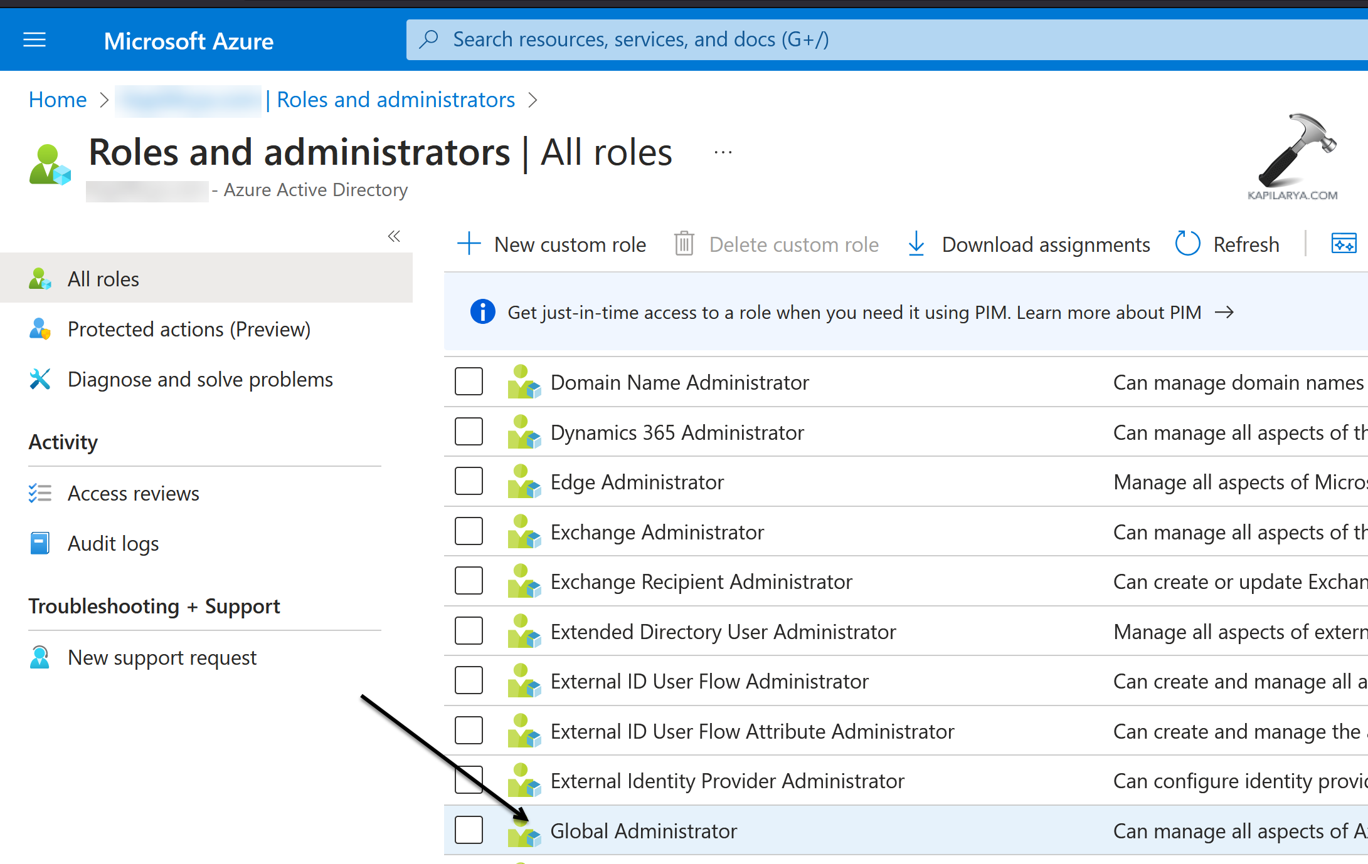Click the New custom role plus icon
Screen dimensions: 1368x864
(x=469, y=244)
